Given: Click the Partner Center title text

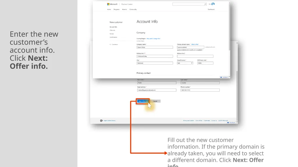Looking at the screenshot, I should coord(127,4).
